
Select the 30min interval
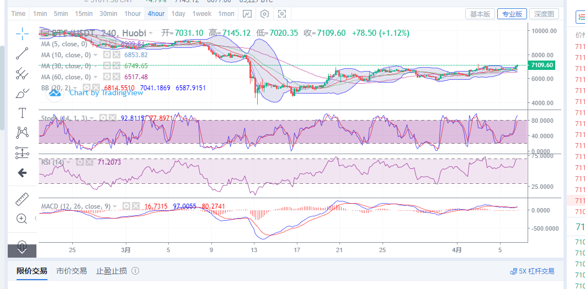[108, 14]
